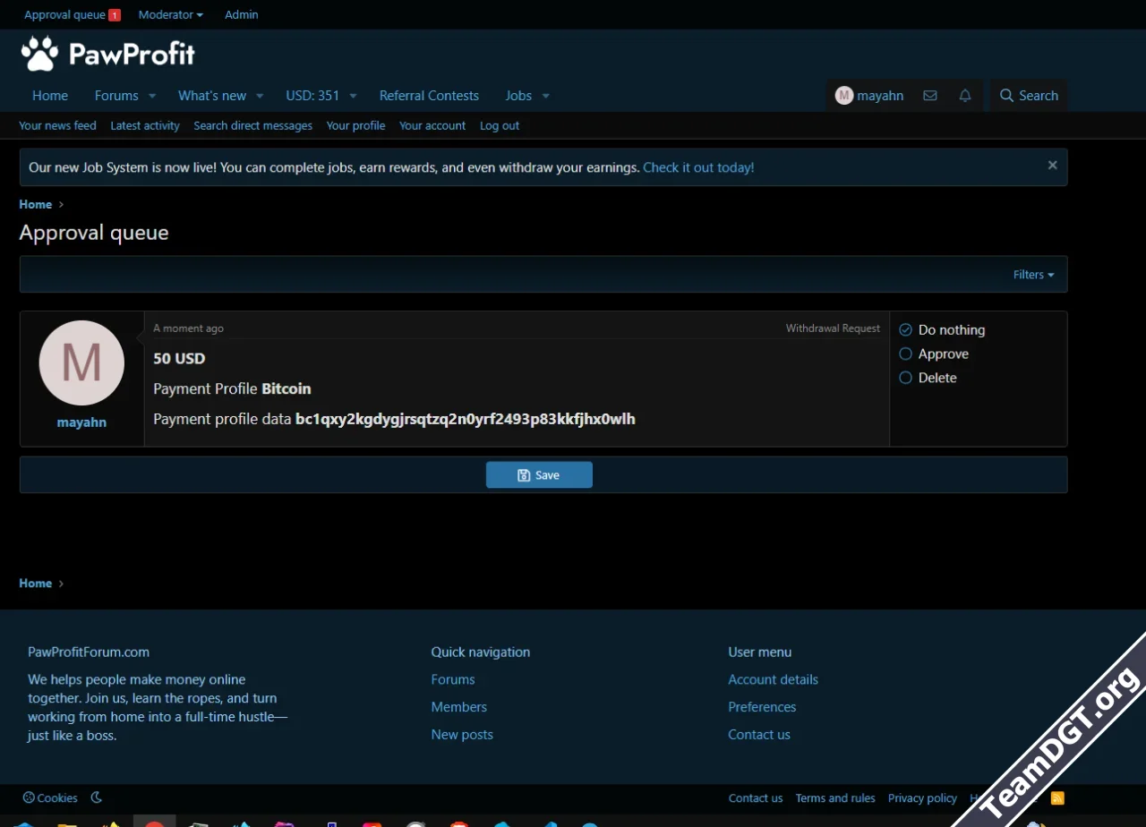Open the direct messages envelope icon

tap(930, 96)
